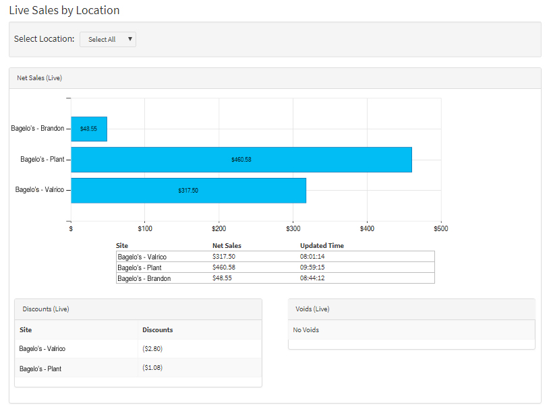Click the $460.58 net sales table cell
Screen dimensions: 549x411
pyautogui.click(x=224, y=267)
